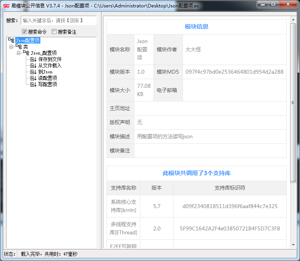Click the 保存到文件 method icon
Screen dimensions: 300x261
coord(33,59)
